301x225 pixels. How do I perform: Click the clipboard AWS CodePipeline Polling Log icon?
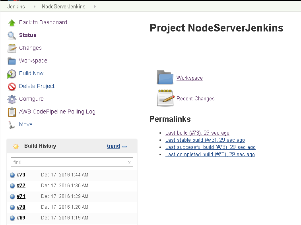tap(12, 112)
